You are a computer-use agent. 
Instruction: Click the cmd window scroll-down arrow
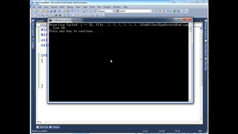tap(190, 100)
